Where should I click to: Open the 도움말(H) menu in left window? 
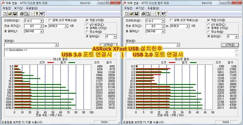(x=32, y=8)
